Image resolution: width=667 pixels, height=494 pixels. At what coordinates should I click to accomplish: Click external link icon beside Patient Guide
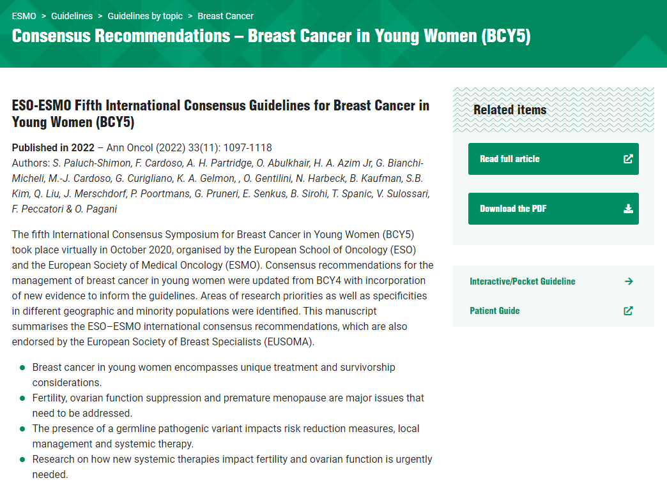(x=628, y=311)
